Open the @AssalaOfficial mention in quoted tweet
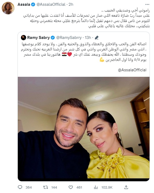 tap(132, 70)
